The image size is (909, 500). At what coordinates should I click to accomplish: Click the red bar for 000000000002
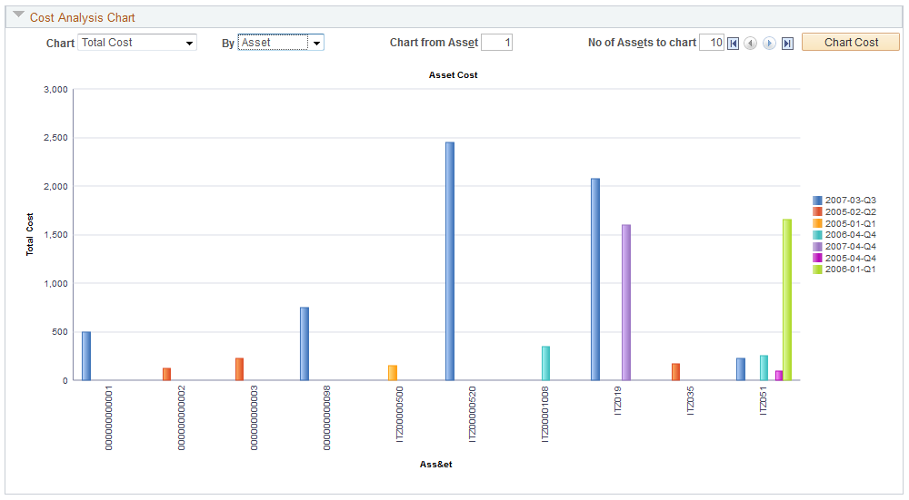pos(167,374)
